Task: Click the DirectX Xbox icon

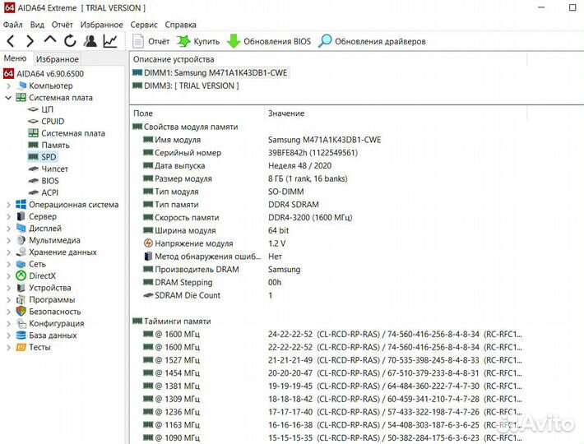Action: tap(21, 275)
